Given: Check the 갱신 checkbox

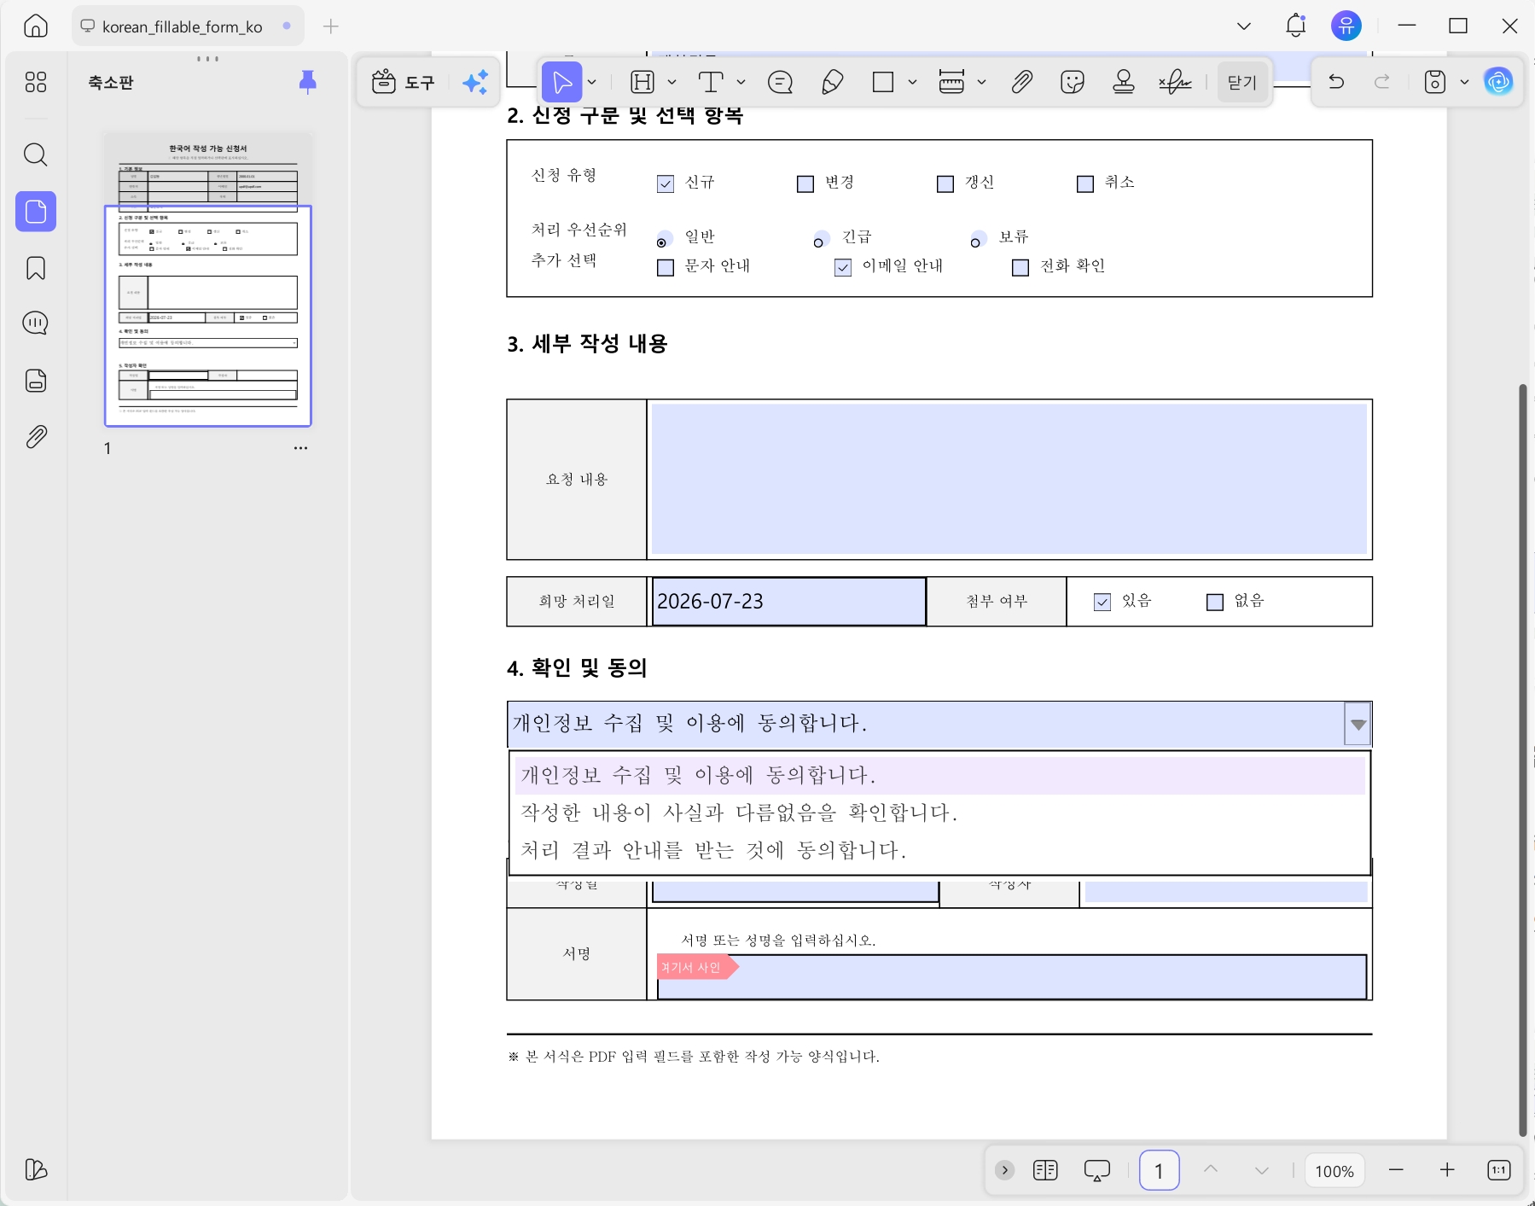Looking at the screenshot, I should click(x=945, y=184).
